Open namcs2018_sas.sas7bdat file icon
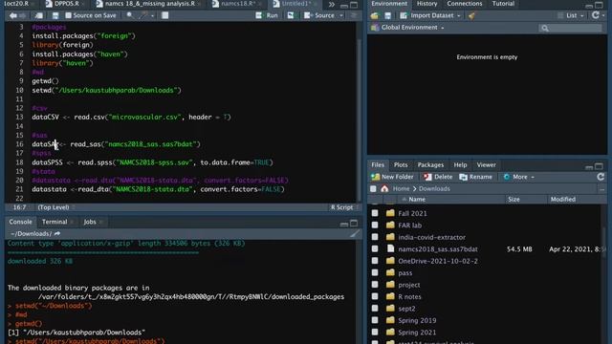The width and height of the screenshot is (612, 344). [x=390, y=248]
